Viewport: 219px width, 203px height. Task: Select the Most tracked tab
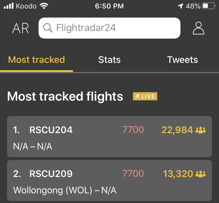36,60
